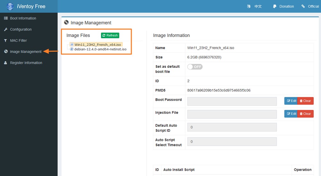Switch language to 中文
This screenshot has width=321, height=176.
[258, 6]
